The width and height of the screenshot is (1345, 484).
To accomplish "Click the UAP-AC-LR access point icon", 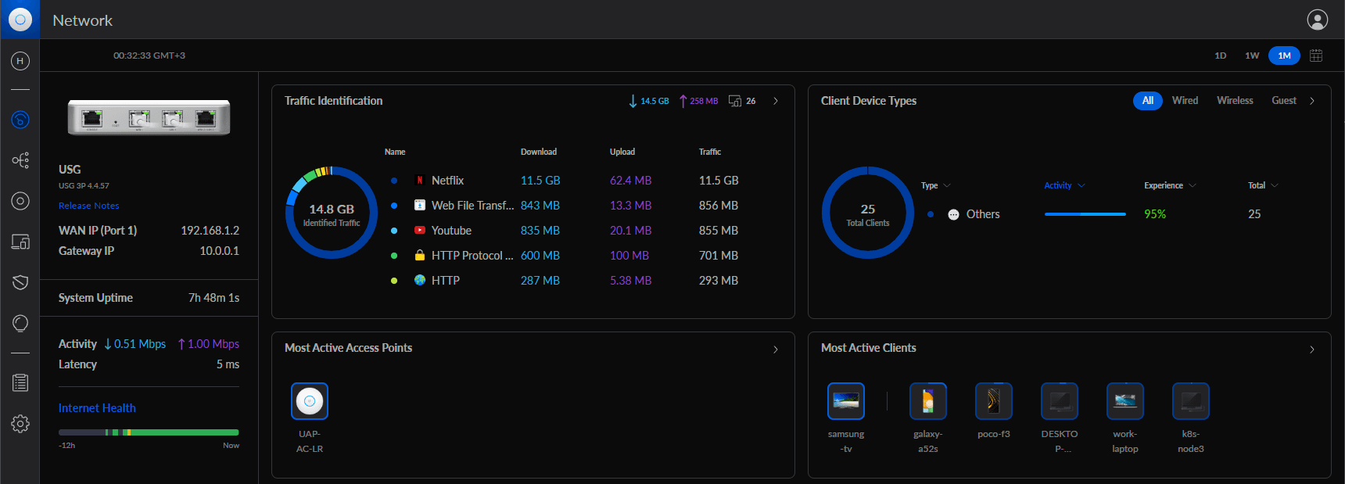I will point(310,401).
